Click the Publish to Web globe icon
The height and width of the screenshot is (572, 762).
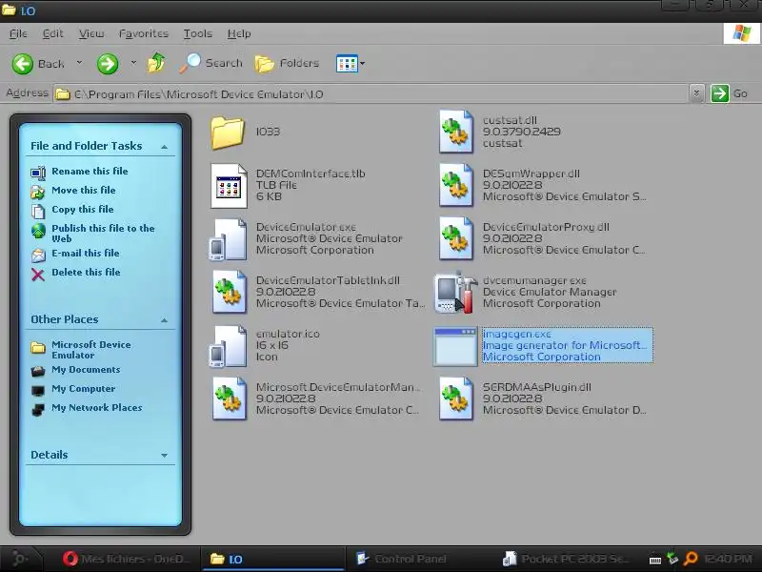38,231
